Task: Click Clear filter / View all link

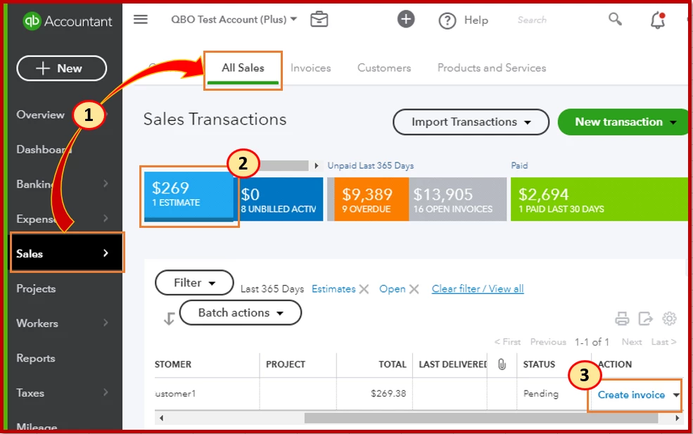Action: [x=478, y=288]
